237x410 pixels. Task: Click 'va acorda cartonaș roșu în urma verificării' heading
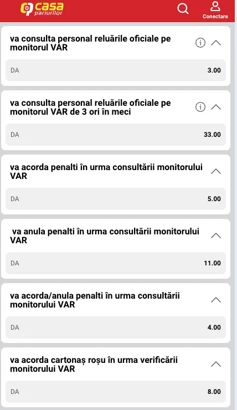pos(94,360)
